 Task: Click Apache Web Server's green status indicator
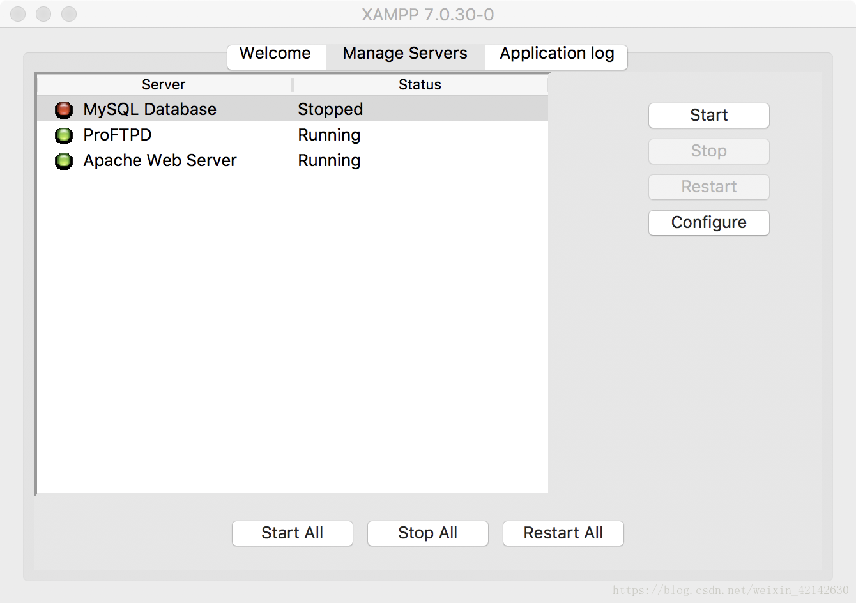63,160
